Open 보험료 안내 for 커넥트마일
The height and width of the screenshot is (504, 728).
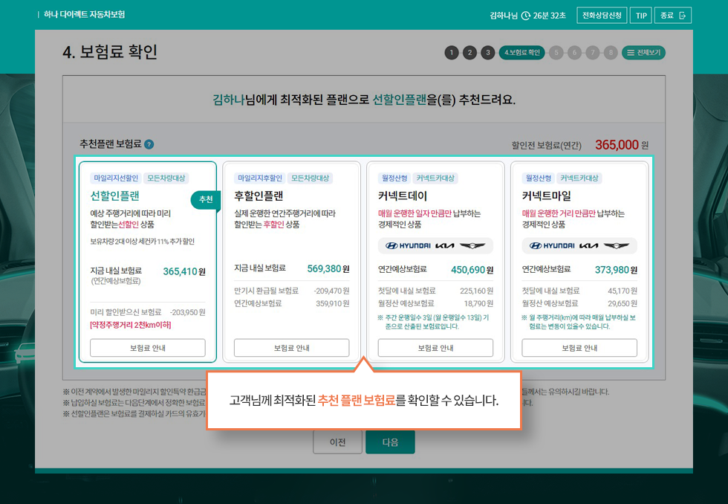coord(579,347)
